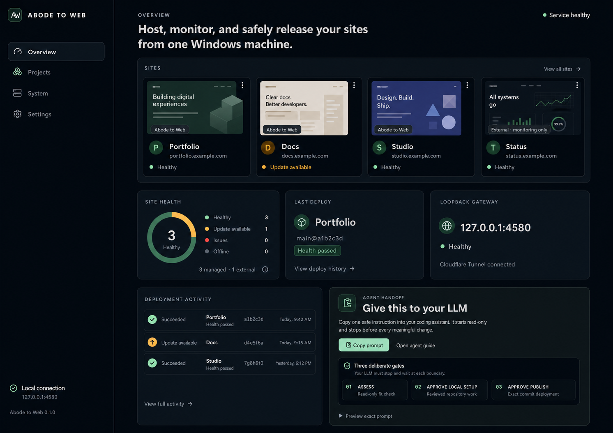
Task: Click the Health passed badge in Last Deploy
Action: (317, 251)
